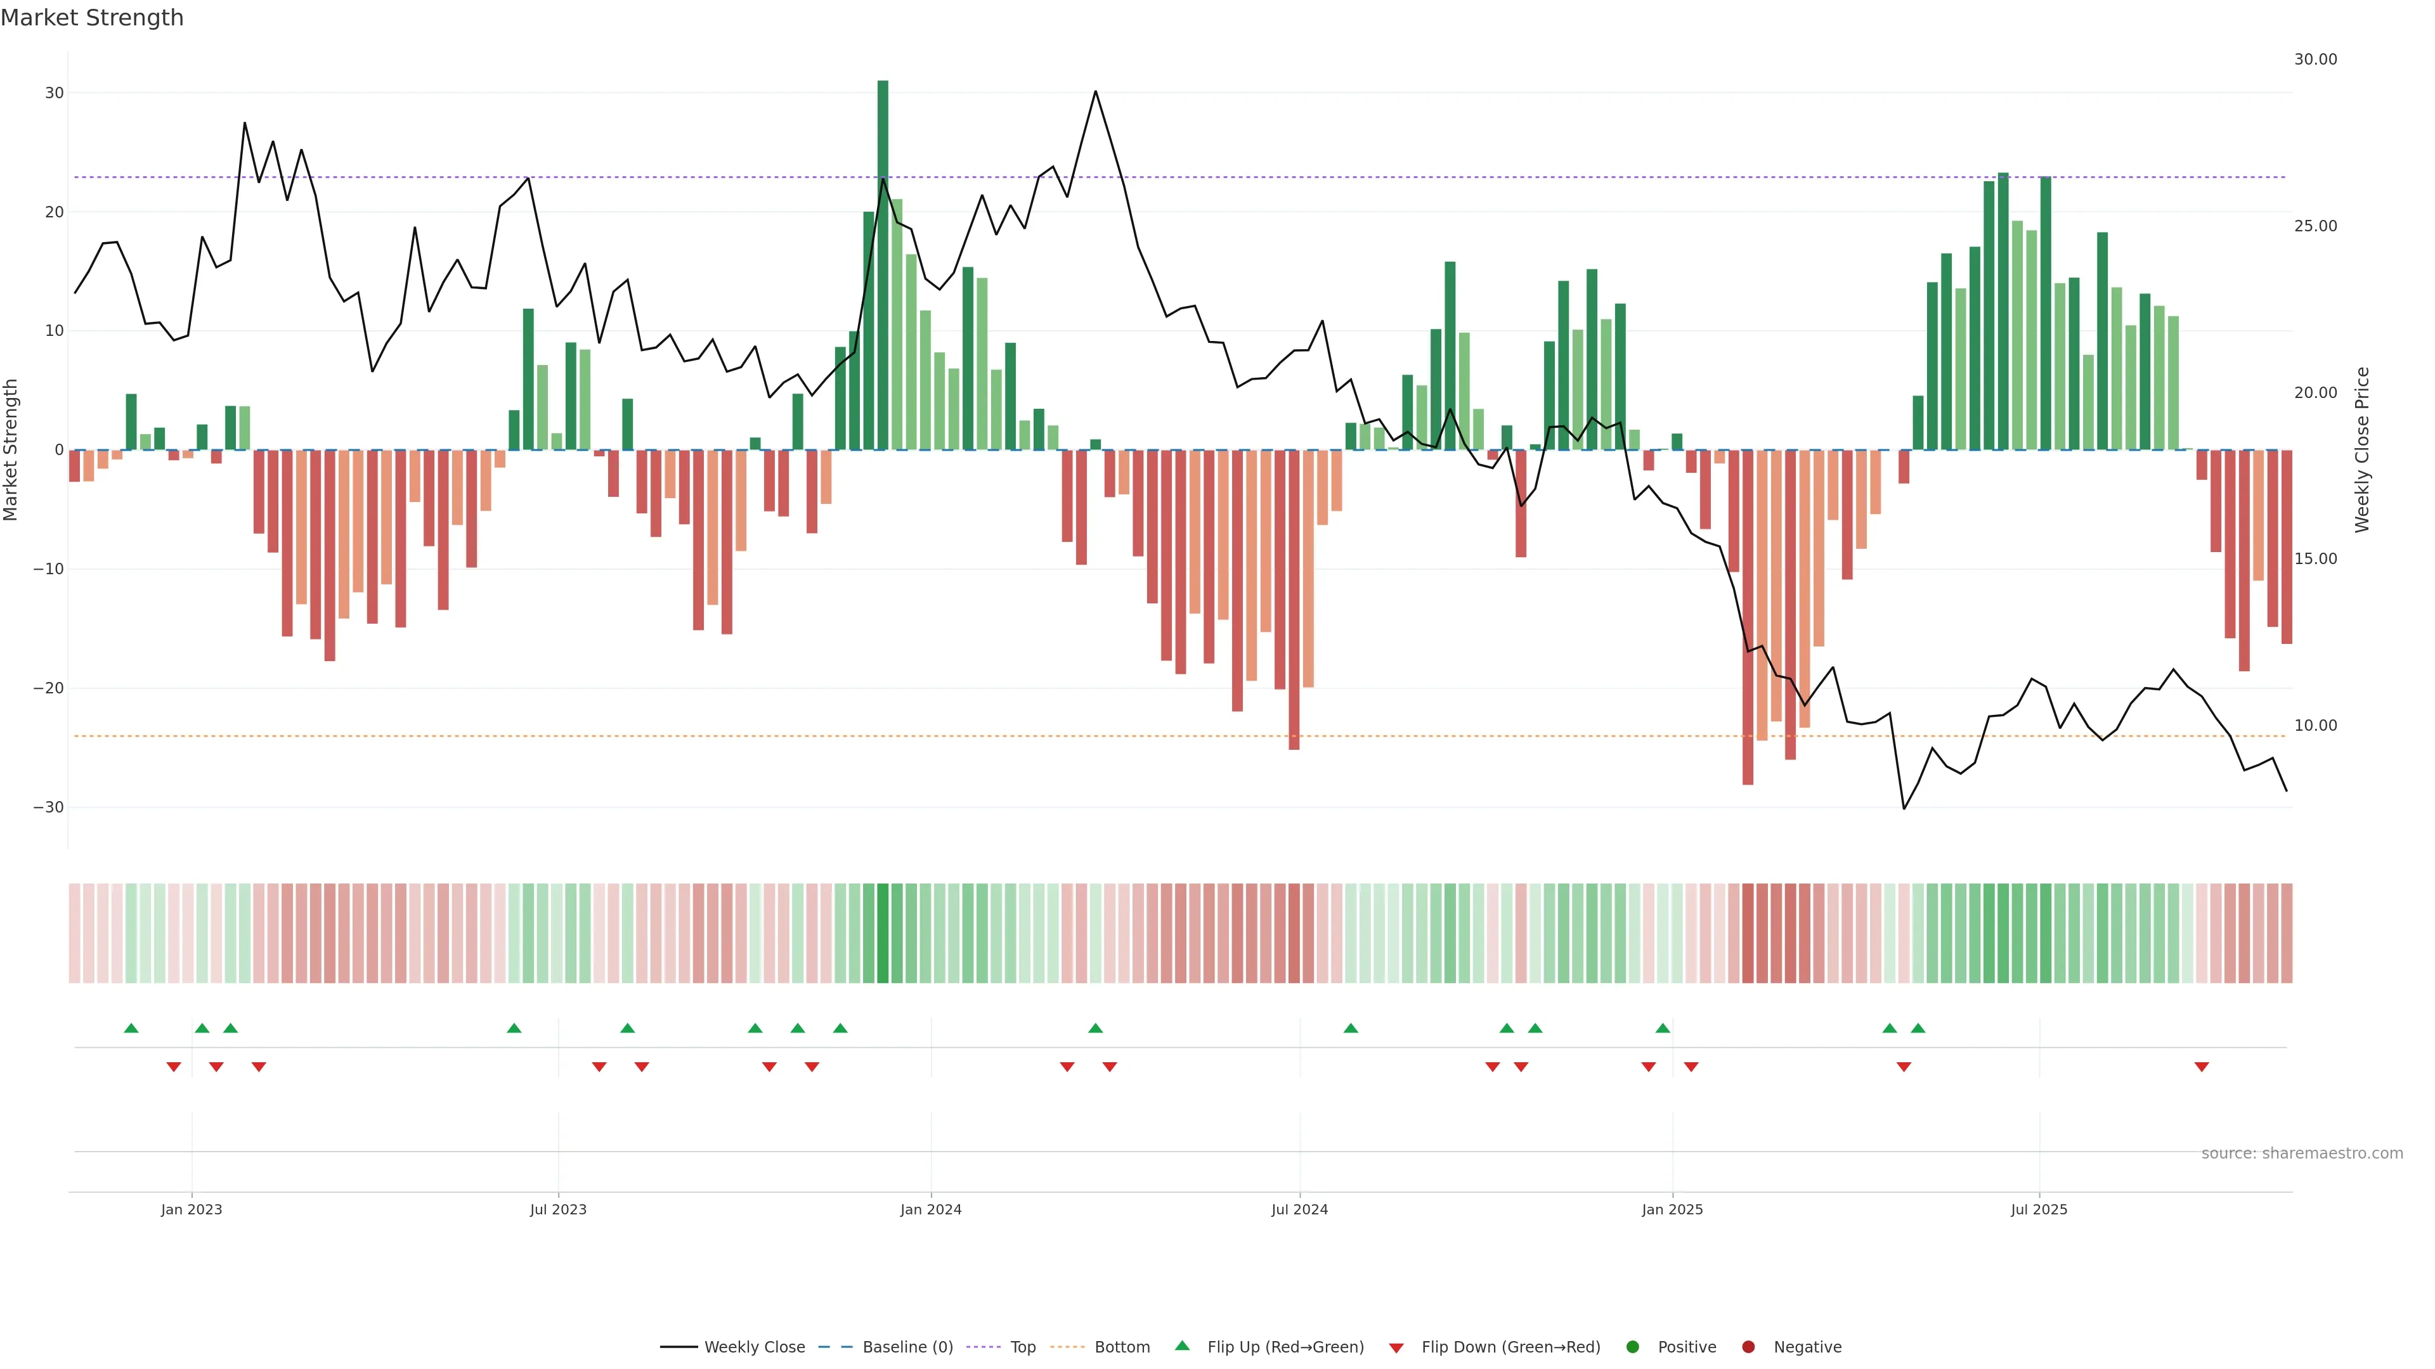Click the Weekly Close Price axis title

2362,450
